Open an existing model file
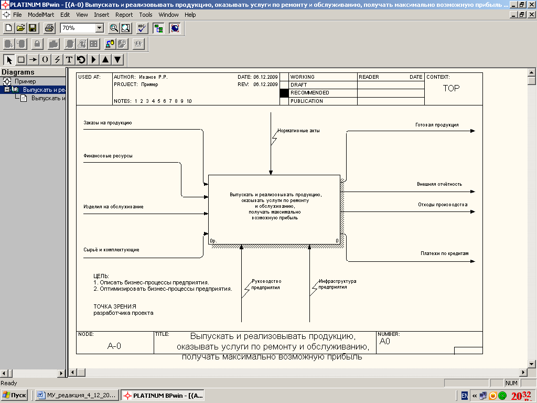This screenshot has height=403, width=537. click(x=21, y=28)
